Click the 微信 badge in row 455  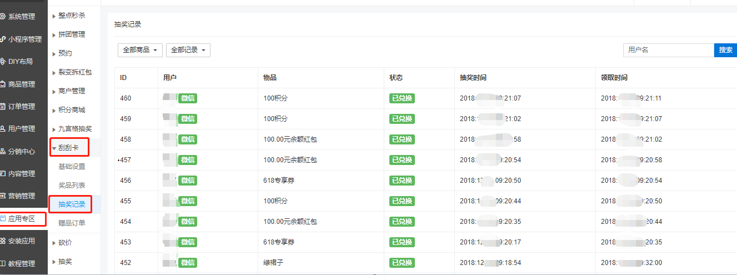pyautogui.click(x=188, y=201)
